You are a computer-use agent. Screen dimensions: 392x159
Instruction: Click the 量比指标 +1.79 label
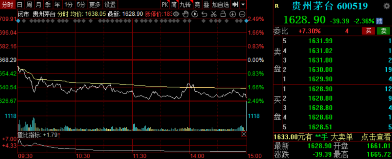(39, 135)
